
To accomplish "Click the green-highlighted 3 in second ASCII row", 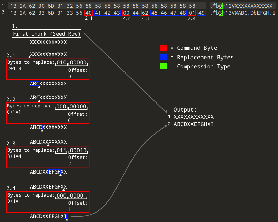I will (220, 13).
